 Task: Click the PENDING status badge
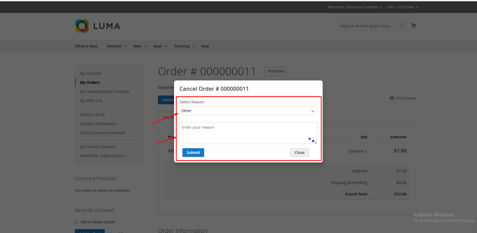(x=276, y=71)
